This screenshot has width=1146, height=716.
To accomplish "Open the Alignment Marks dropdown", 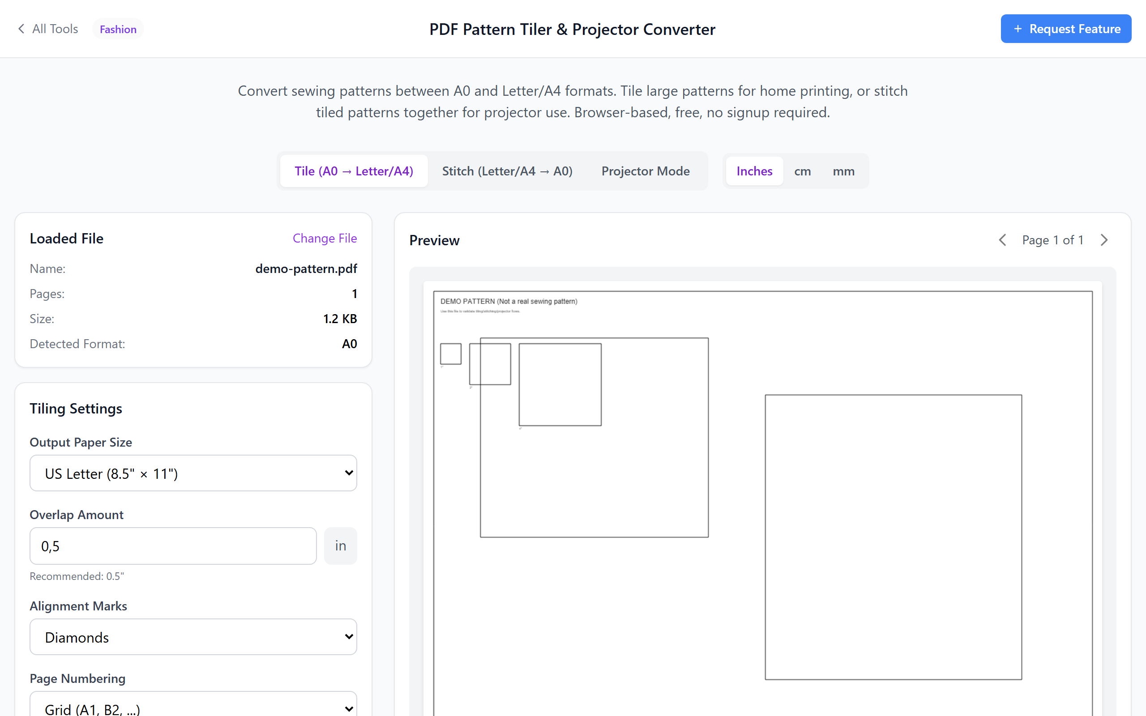I will (193, 636).
